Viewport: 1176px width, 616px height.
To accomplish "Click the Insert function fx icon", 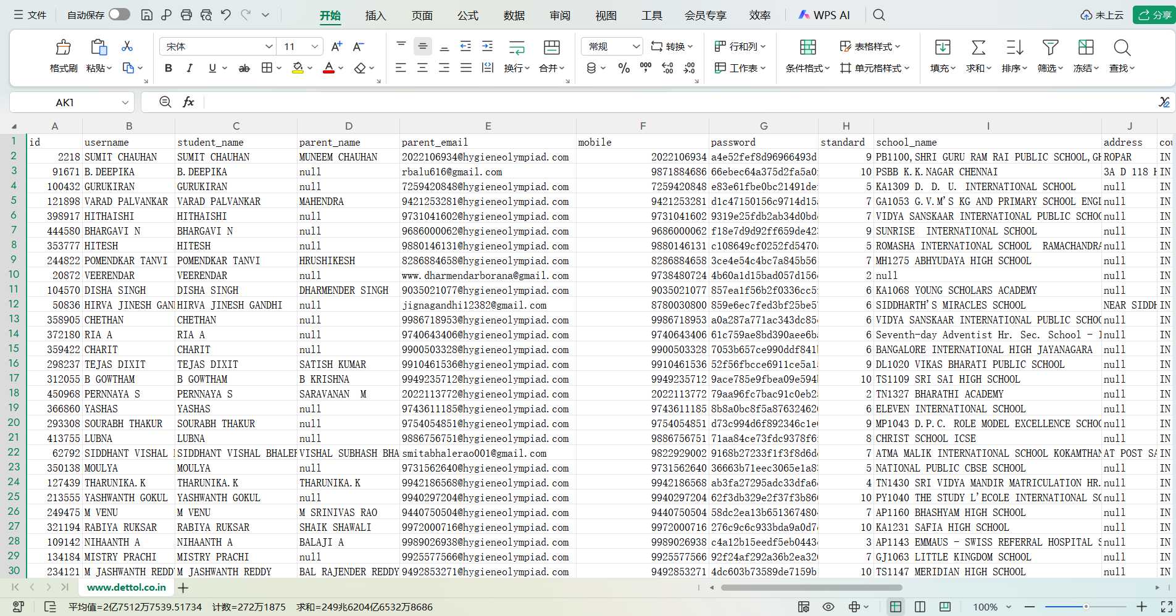I will (188, 102).
